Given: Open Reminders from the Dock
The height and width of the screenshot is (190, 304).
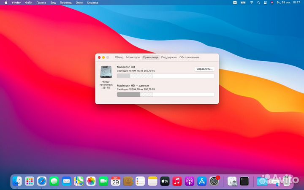Looking at the screenshot, I should click(x=140, y=182).
